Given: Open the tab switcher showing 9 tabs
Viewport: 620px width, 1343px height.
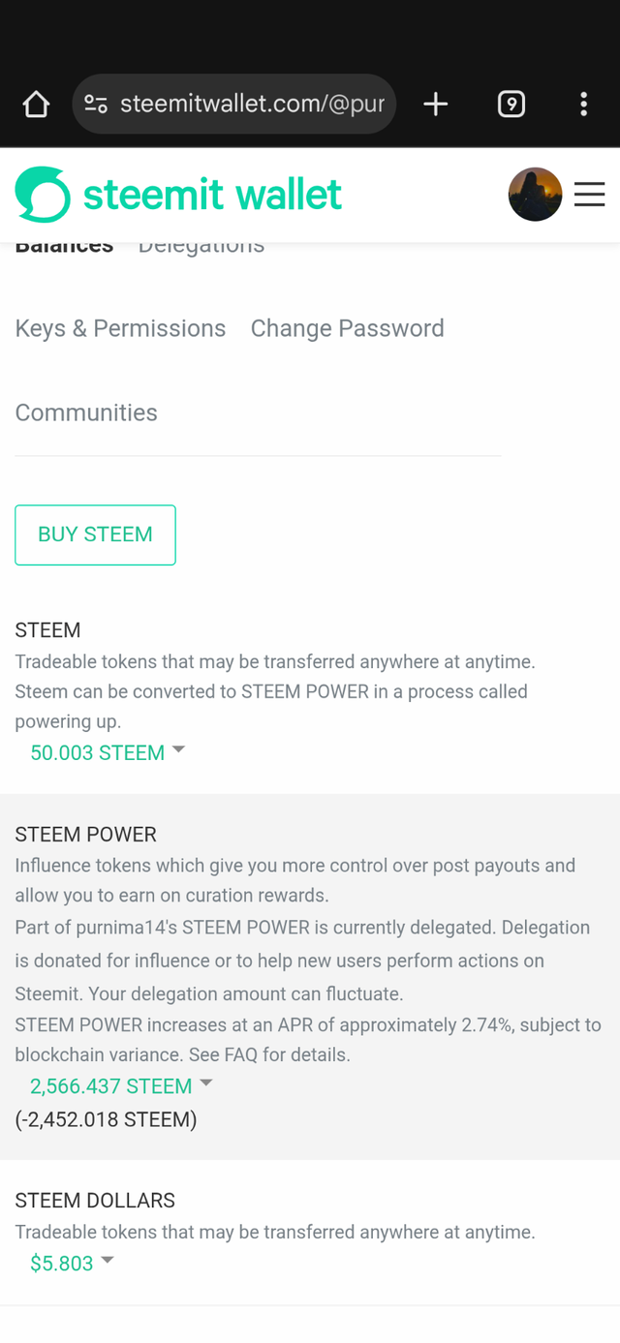Looking at the screenshot, I should [x=511, y=105].
